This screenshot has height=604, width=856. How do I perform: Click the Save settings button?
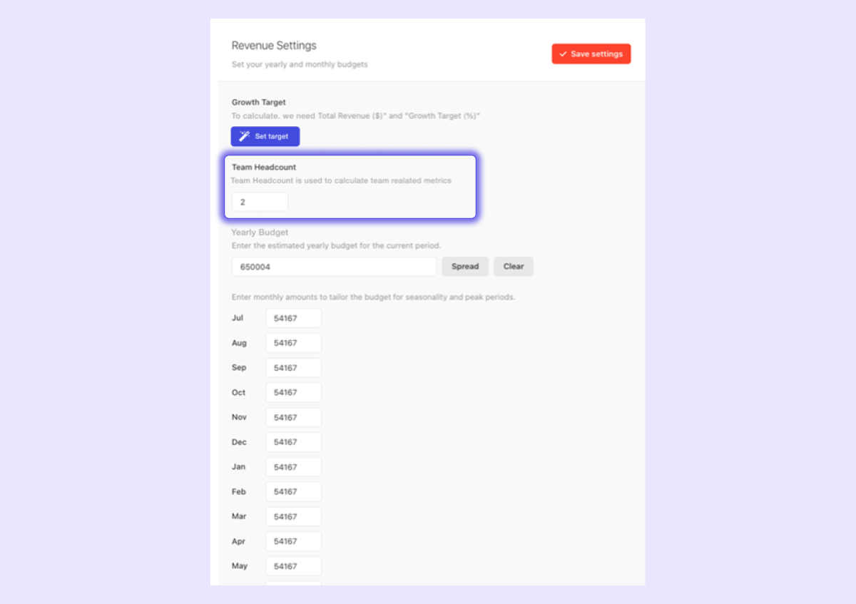[x=591, y=54]
